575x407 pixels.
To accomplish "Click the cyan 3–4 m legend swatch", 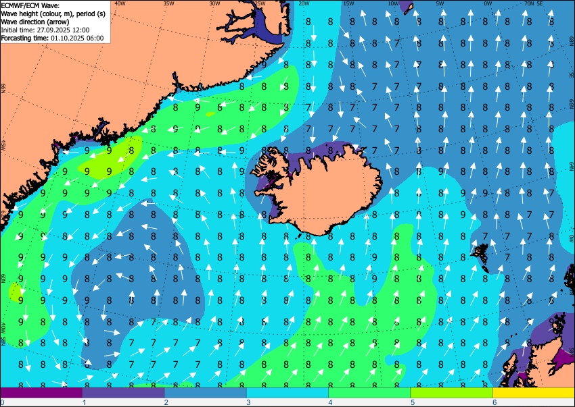I will pos(287,393).
